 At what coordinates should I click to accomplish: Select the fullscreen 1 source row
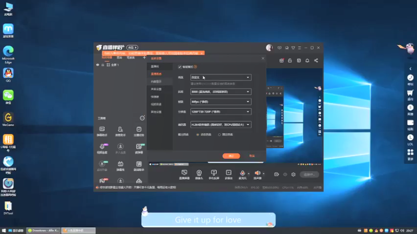coord(121,64)
